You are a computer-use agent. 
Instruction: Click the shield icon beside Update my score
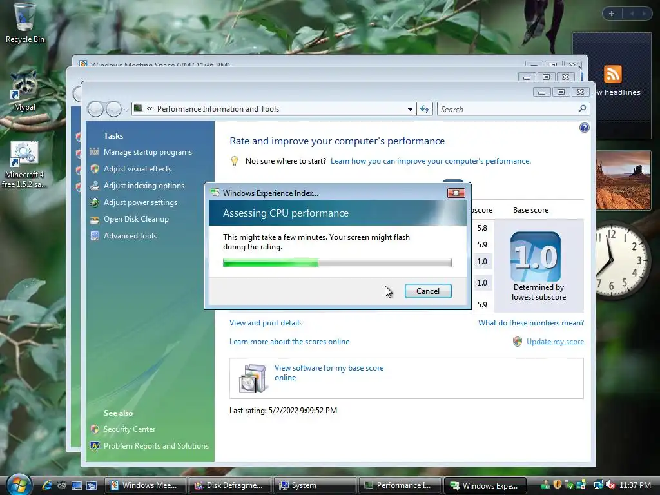pyautogui.click(x=518, y=342)
